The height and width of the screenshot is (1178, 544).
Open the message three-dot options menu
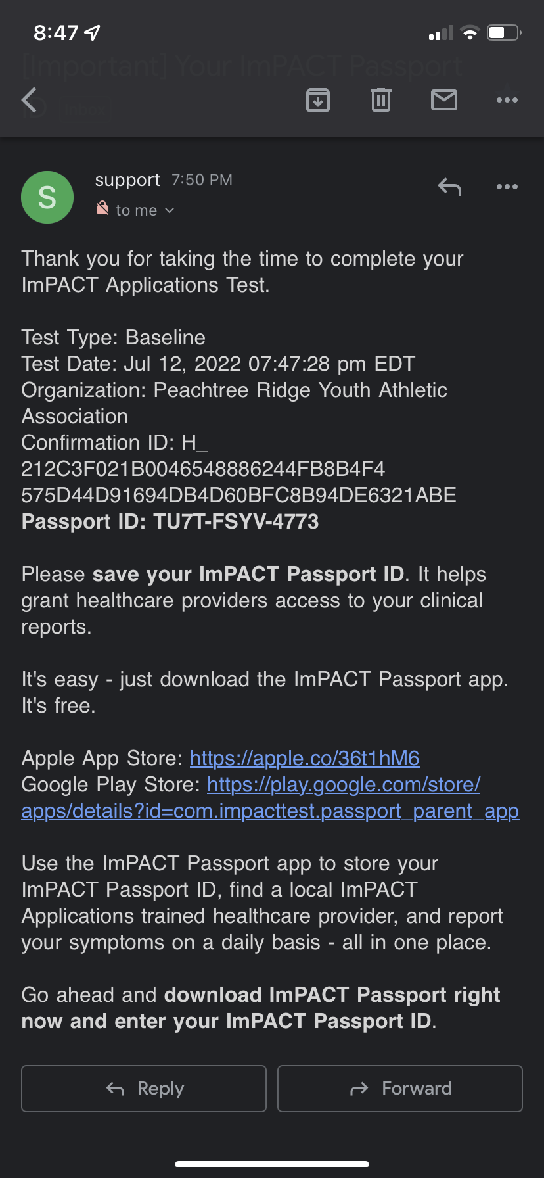point(507,187)
